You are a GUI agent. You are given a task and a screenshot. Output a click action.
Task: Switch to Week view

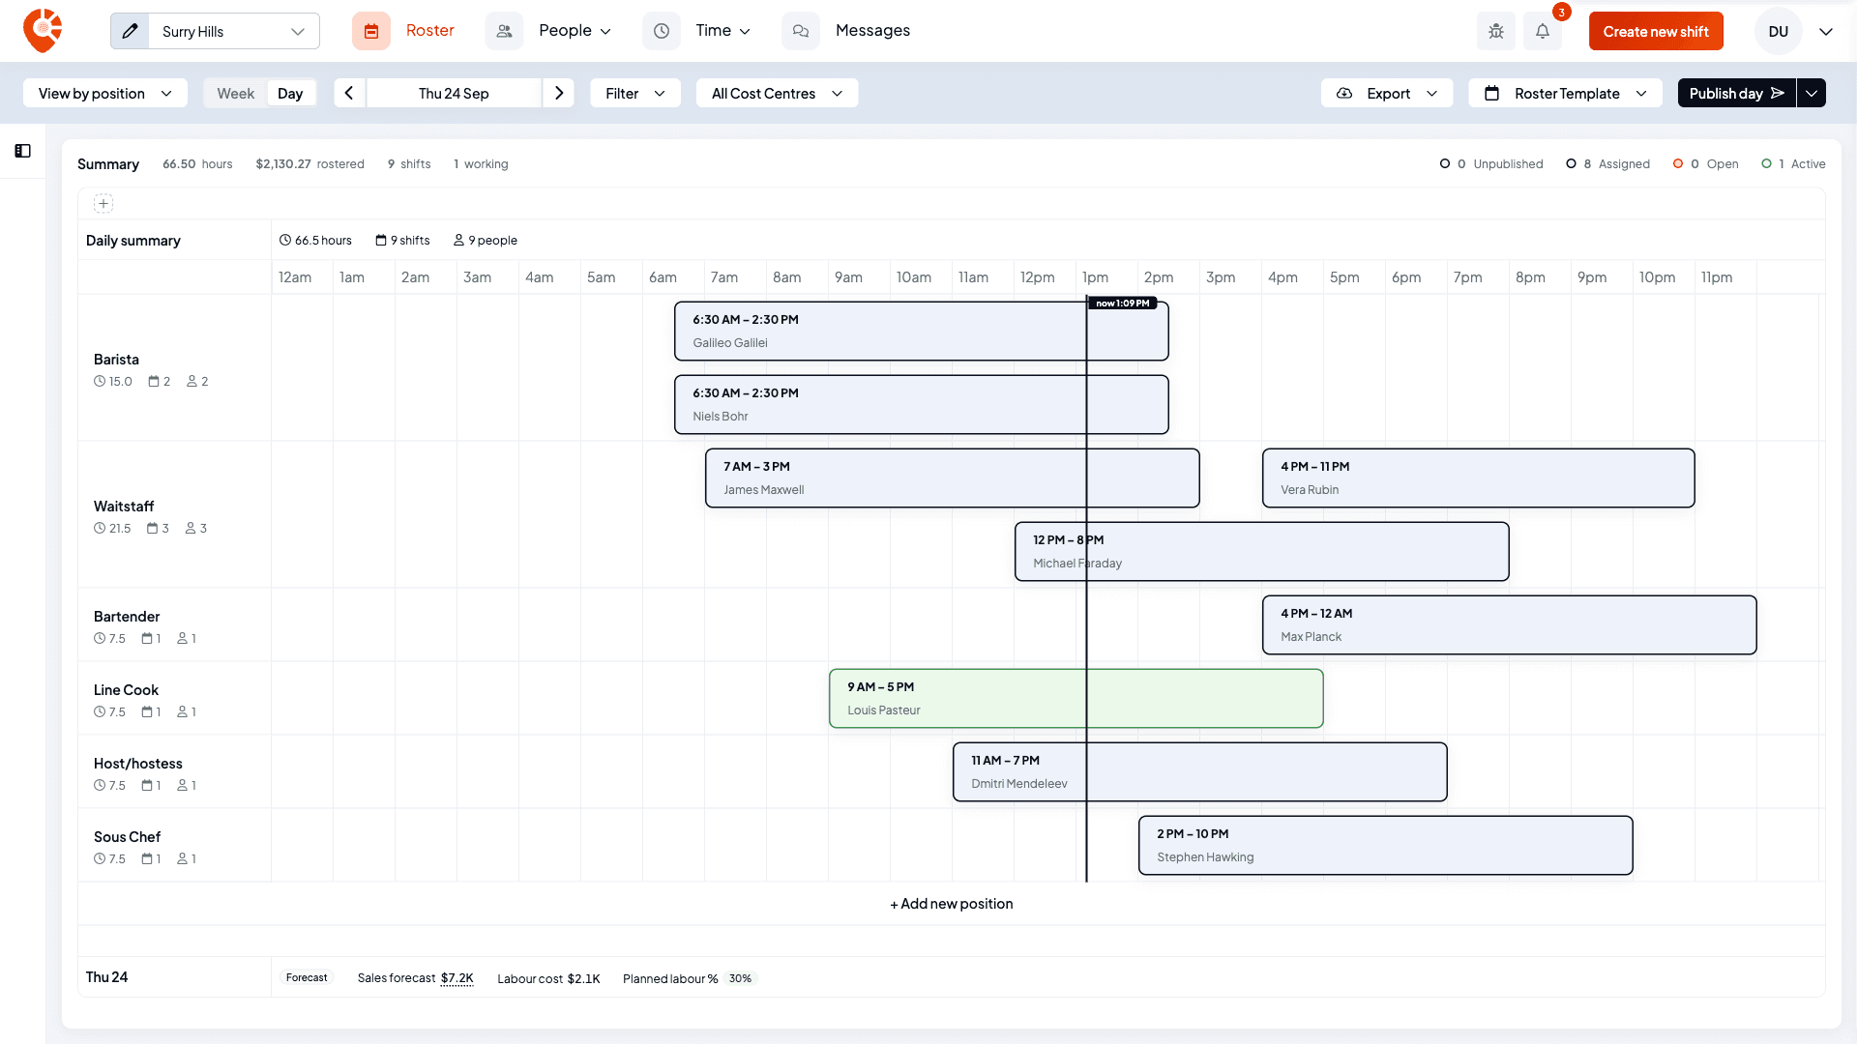[x=235, y=93]
